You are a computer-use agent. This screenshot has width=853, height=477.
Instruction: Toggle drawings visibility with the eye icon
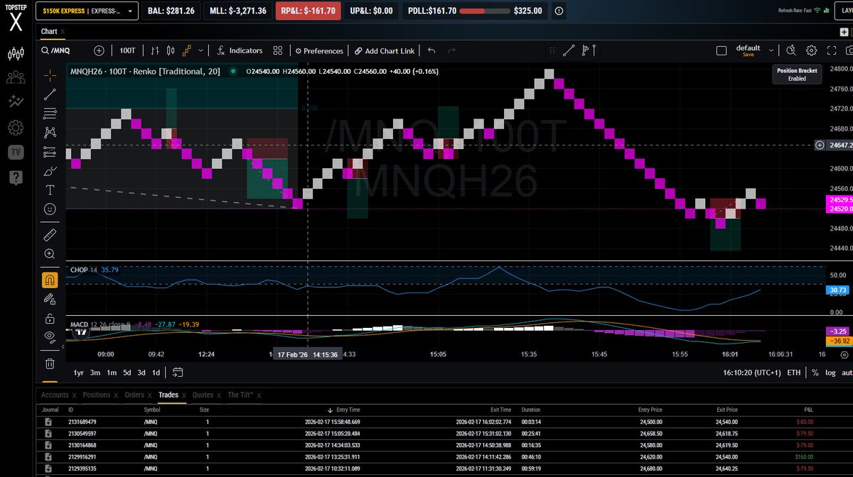tap(50, 337)
